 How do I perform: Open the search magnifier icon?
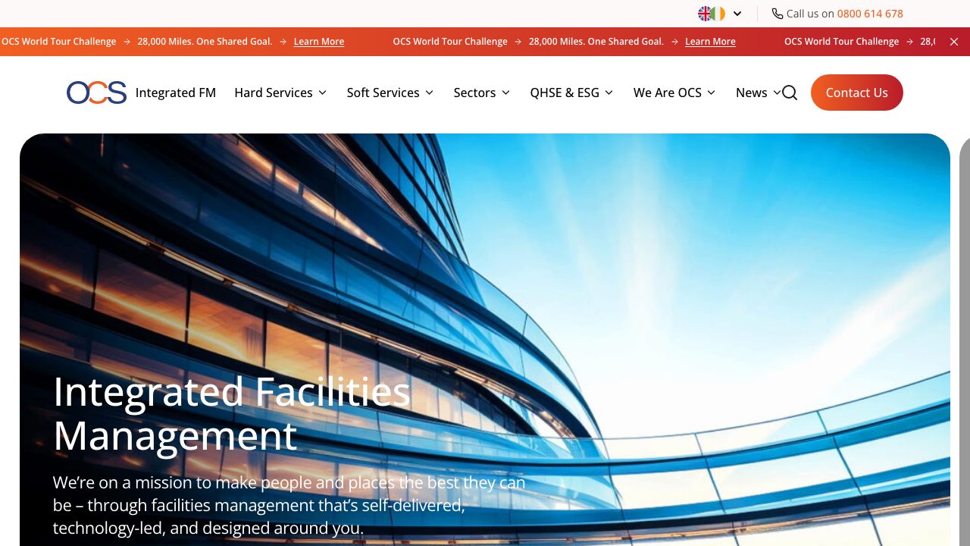[x=790, y=93]
